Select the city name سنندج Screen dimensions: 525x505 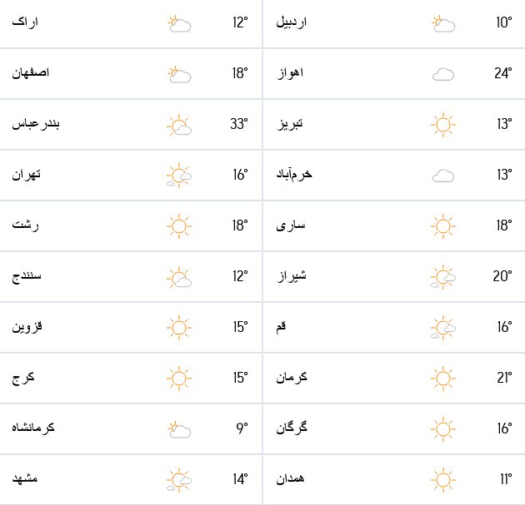(x=27, y=276)
